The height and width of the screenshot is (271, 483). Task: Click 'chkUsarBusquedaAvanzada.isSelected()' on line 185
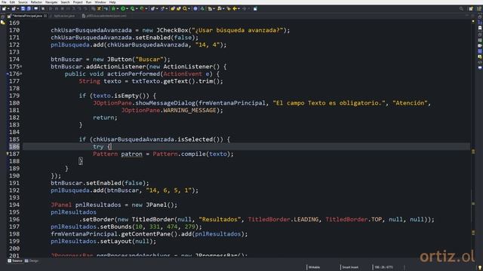pos(158,139)
